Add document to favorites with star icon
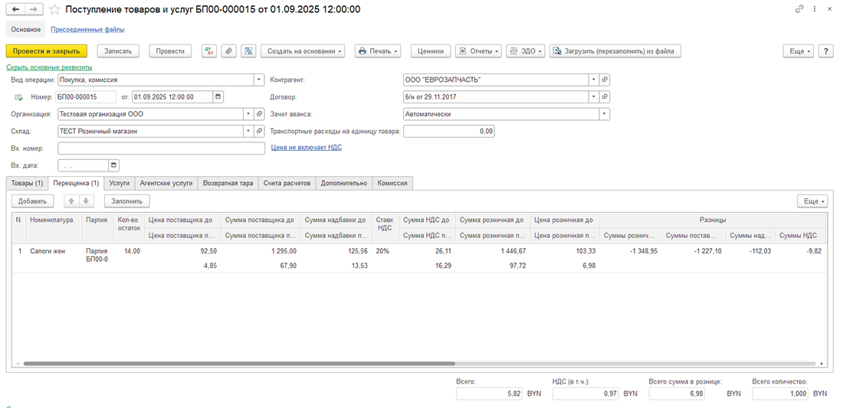Viewport: 843px width, 408px height. pyautogui.click(x=54, y=9)
